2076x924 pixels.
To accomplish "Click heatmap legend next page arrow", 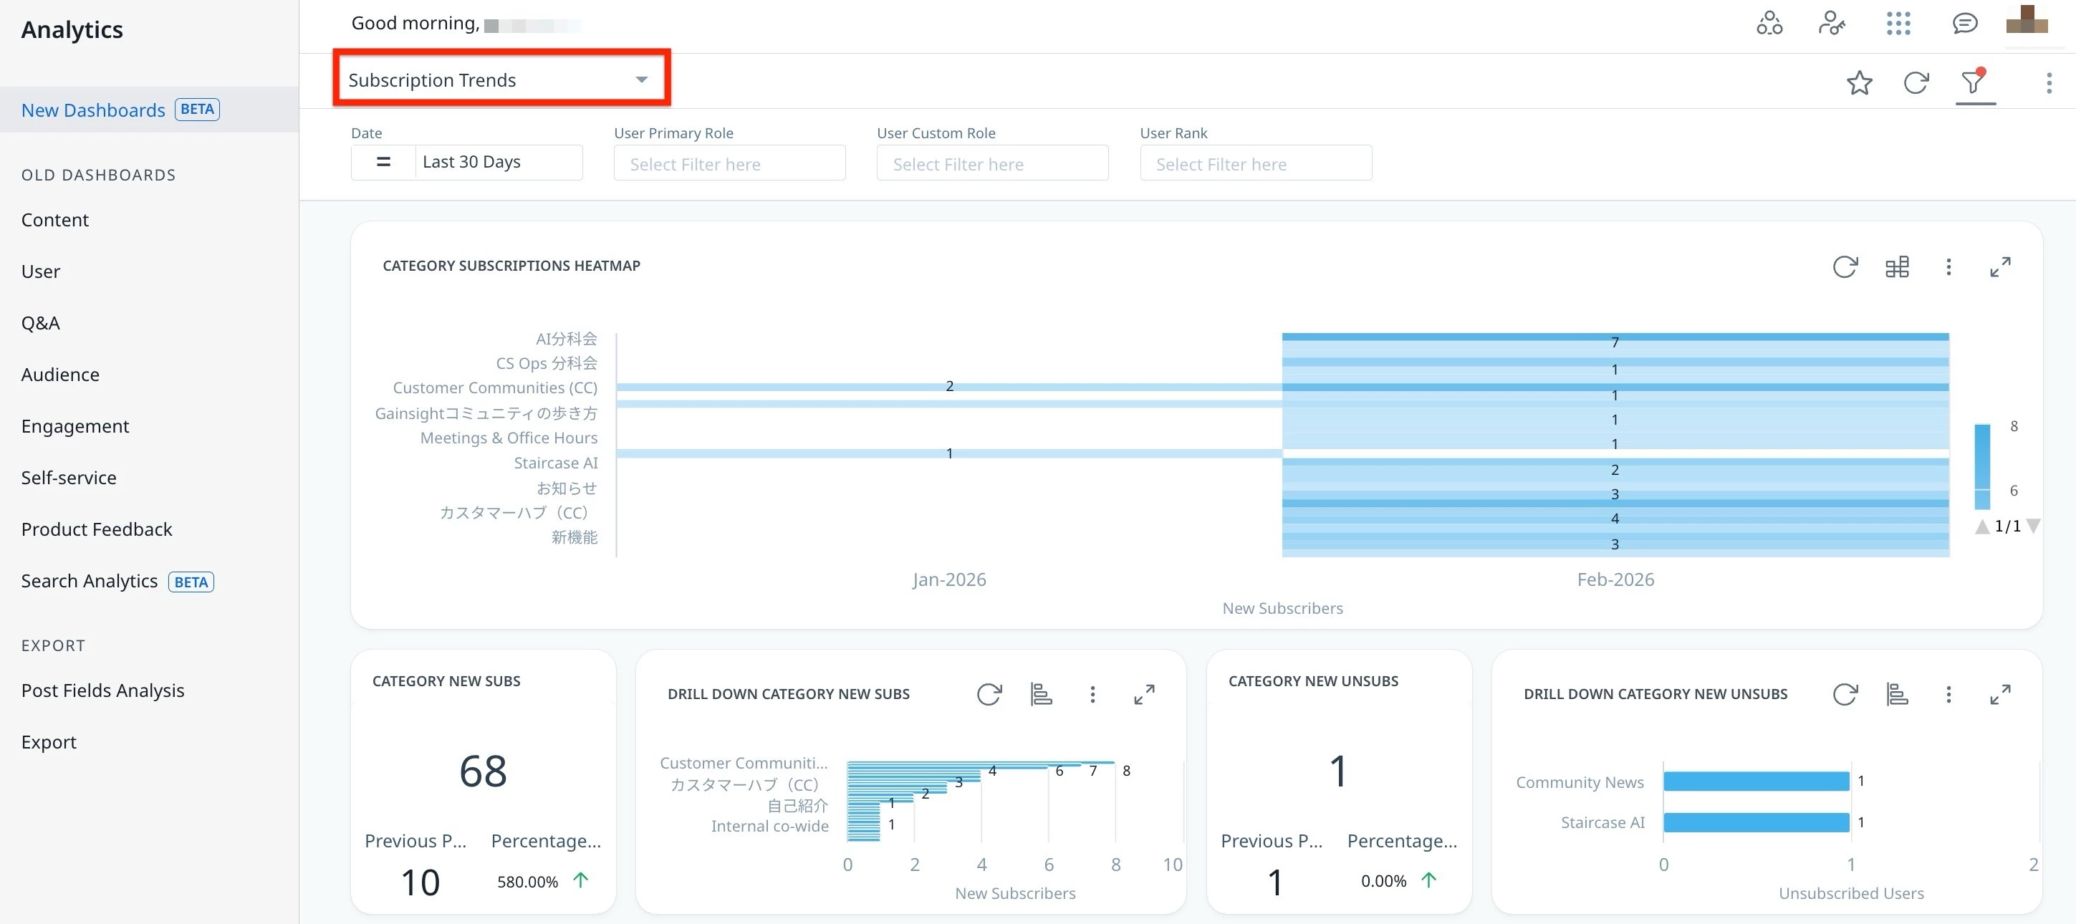I will click(x=2033, y=526).
